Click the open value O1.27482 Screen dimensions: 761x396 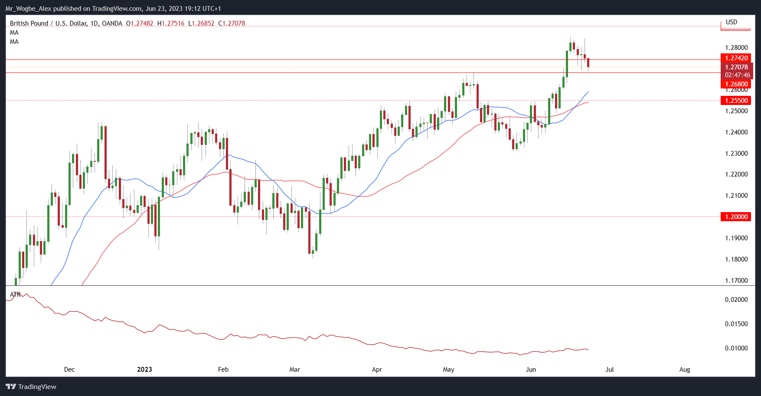140,23
